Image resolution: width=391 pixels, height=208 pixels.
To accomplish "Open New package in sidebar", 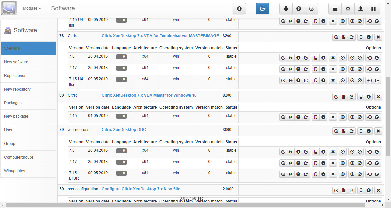I will (x=28, y=116).
